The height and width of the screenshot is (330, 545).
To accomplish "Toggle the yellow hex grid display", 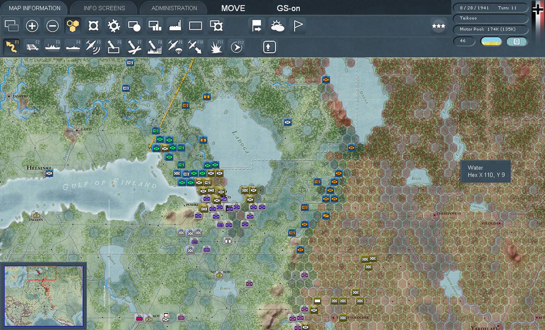I will tap(73, 26).
